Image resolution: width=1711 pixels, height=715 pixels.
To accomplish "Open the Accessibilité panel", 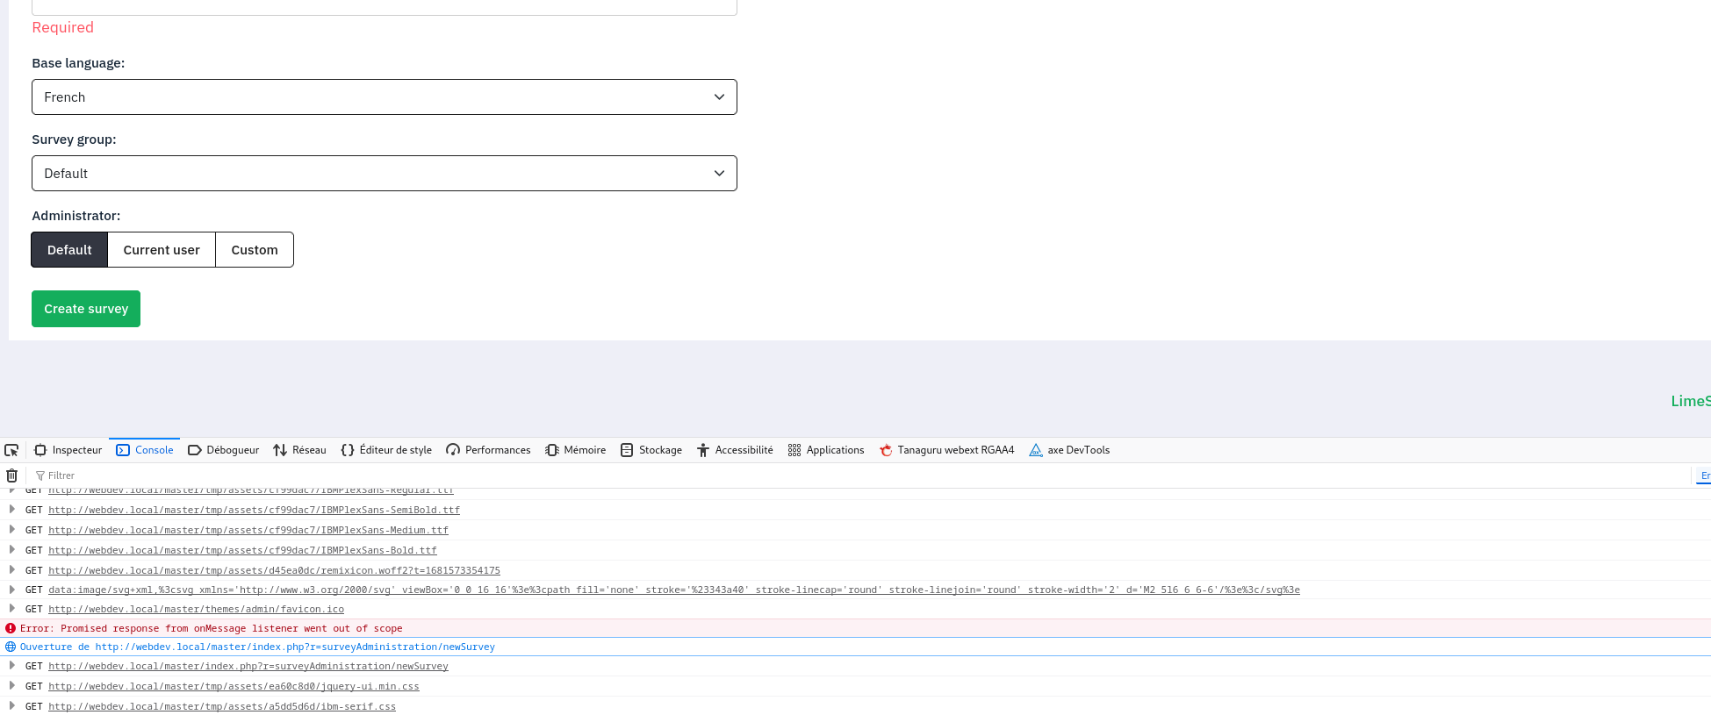I will [735, 450].
